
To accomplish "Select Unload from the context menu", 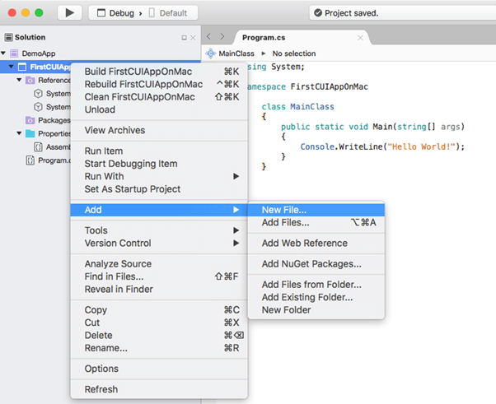I will pos(159,109).
